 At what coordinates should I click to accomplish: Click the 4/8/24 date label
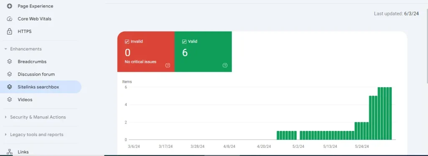[229, 146]
